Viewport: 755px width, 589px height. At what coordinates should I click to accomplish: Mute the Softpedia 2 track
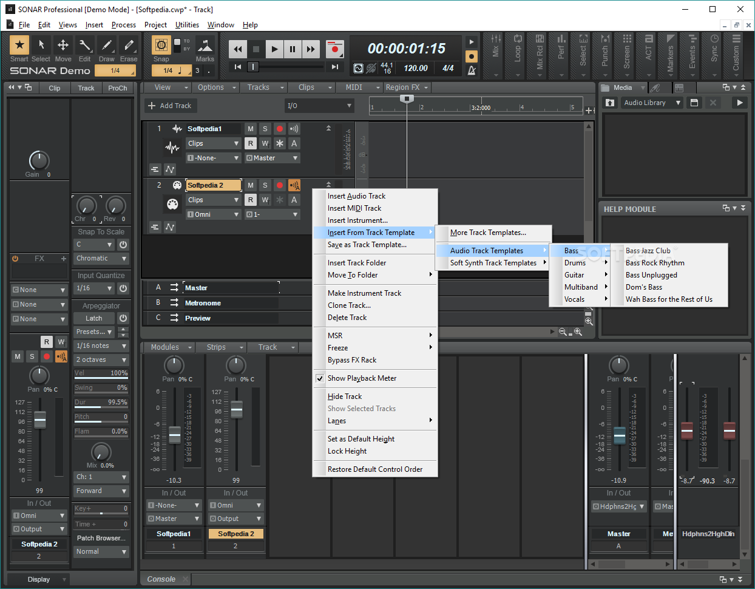click(251, 185)
